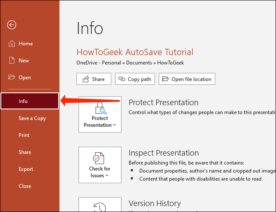
Task: Click the New blank document icon
Action: point(11,61)
